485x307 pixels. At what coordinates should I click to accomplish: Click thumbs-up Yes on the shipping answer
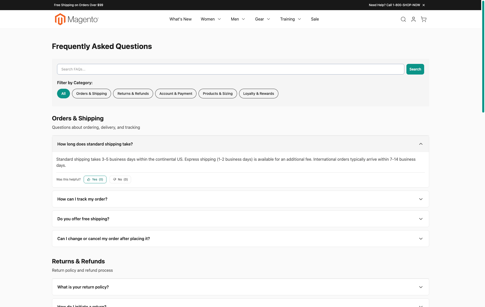click(x=95, y=179)
